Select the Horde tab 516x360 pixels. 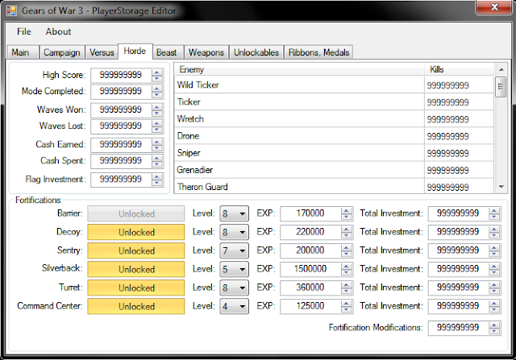click(x=135, y=51)
